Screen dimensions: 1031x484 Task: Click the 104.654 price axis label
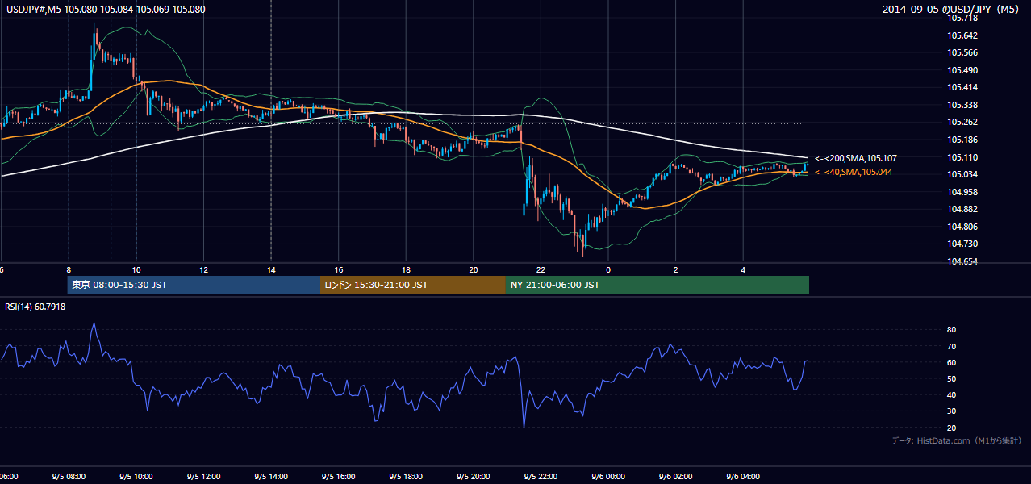coord(962,261)
